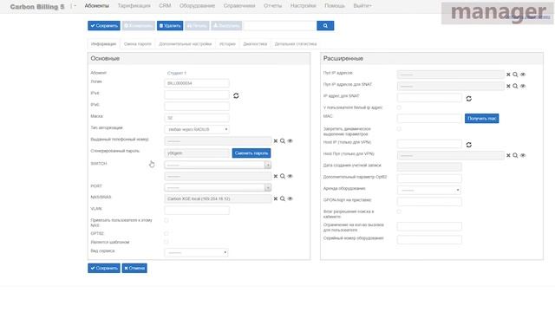The image size is (555, 312).
Task: Click the Отмена button
Action: 134,268
